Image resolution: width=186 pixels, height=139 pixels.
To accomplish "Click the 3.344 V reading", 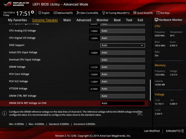I will click(158, 114).
